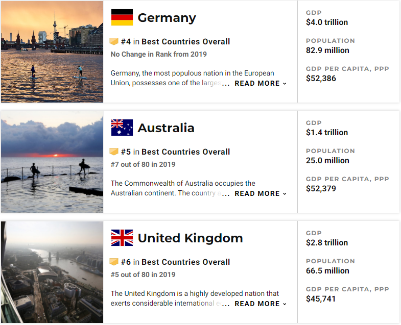Image resolution: width=401 pixels, height=325 pixels.
Task: Open the London aerial photo thumbnail
Action: 52,272
